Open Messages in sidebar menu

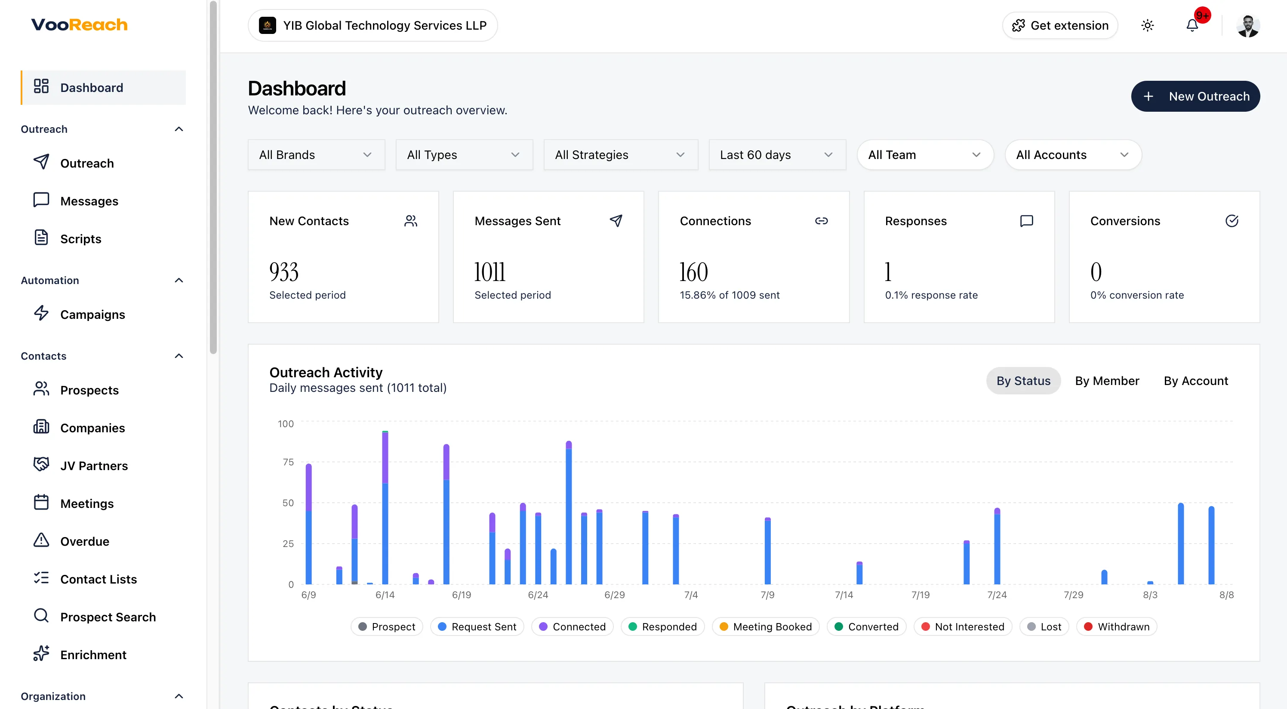103,201
